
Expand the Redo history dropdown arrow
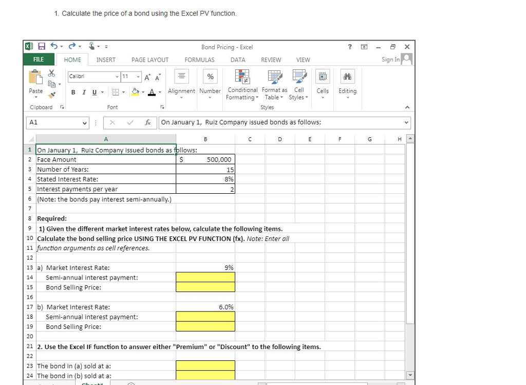coord(80,47)
